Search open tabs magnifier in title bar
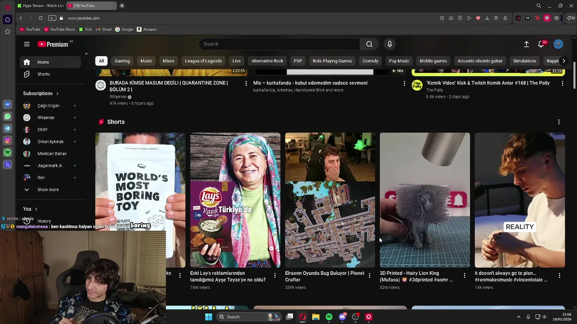 coord(539,6)
